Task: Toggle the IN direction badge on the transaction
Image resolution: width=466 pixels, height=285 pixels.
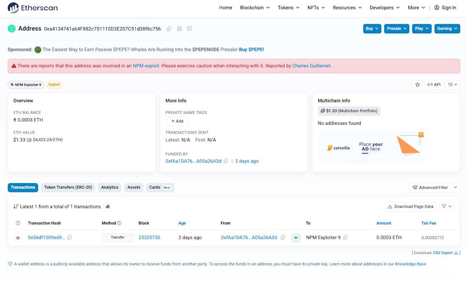Action: (x=296, y=238)
